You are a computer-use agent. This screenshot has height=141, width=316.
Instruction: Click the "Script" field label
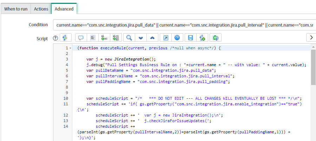[x=42, y=38]
